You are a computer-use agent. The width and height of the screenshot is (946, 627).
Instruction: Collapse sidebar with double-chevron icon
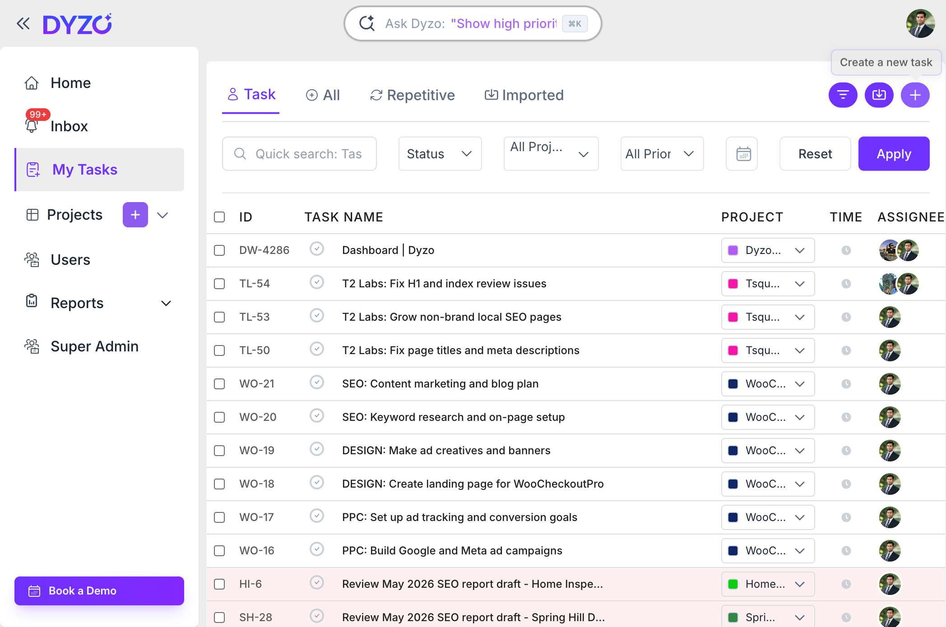click(23, 23)
